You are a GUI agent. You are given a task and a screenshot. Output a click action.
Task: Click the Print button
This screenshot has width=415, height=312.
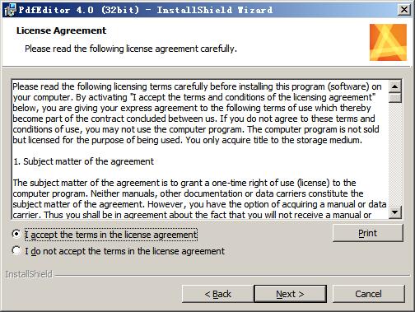tap(368, 233)
